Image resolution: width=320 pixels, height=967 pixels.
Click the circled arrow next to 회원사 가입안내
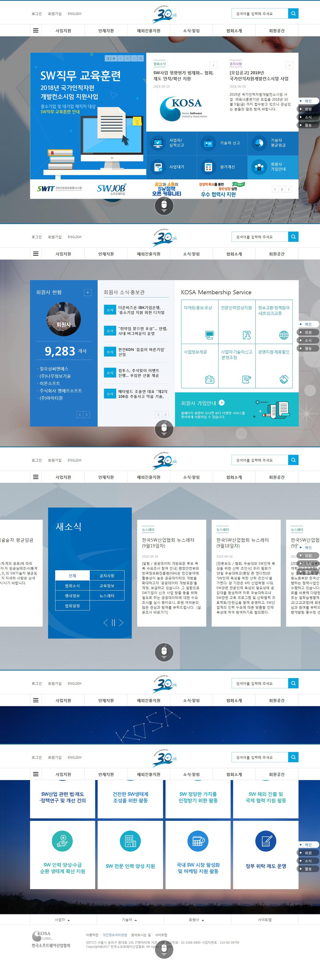(x=221, y=403)
